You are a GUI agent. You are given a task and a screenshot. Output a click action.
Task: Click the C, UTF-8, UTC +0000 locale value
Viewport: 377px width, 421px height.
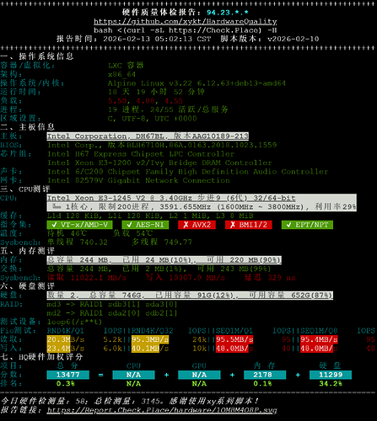point(153,119)
